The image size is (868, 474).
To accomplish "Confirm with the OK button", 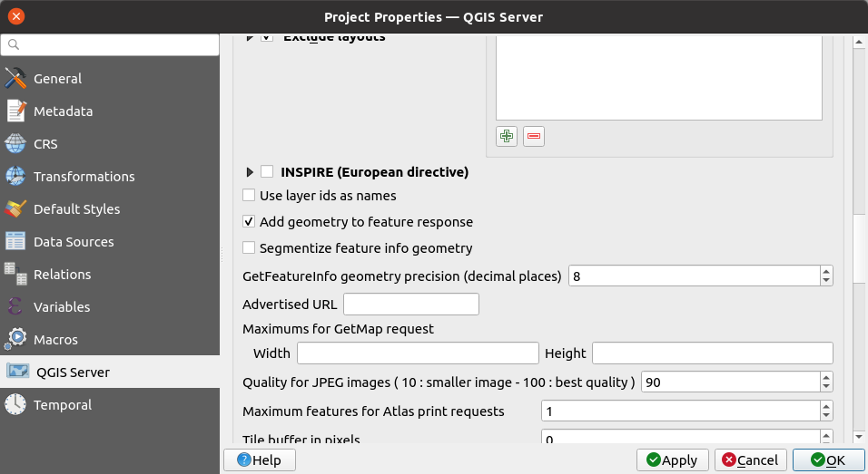I will (829, 459).
